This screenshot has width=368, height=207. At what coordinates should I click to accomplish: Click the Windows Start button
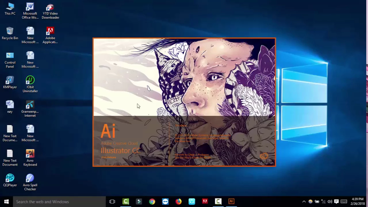click(6, 202)
